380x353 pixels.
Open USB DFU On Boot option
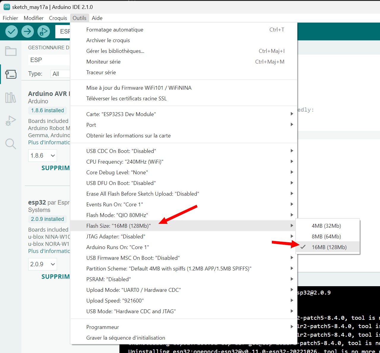[184, 183]
